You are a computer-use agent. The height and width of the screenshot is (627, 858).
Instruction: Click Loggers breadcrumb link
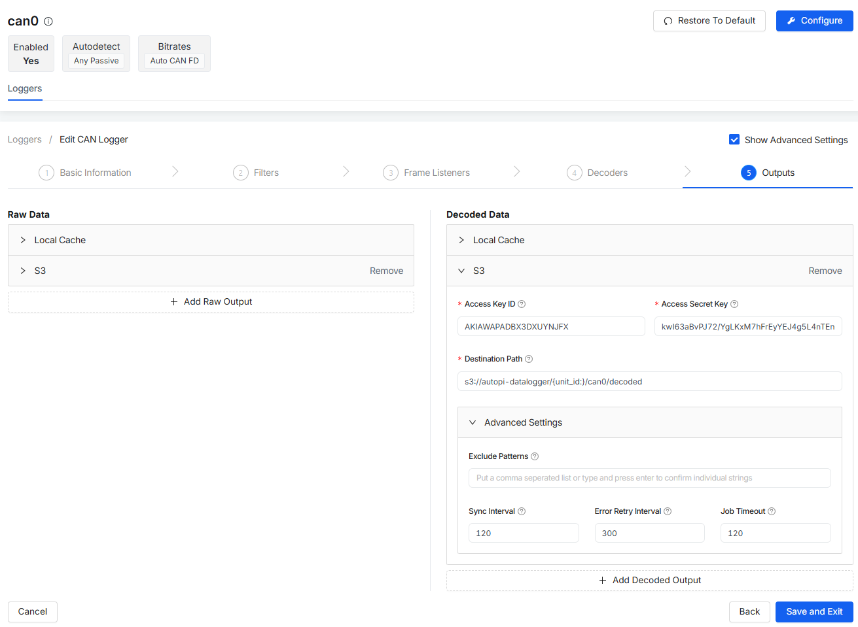(x=25, y=139)
